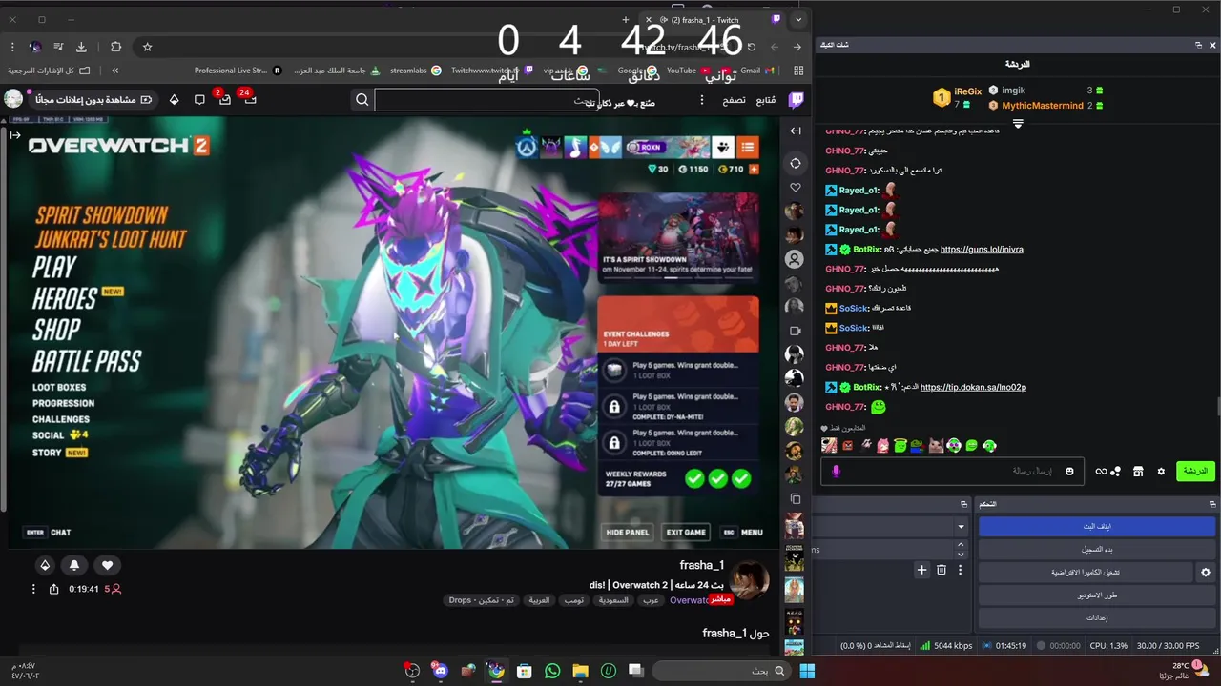Expand the bookmarks overflow chevron
This screenshot has width=1221, height=686.
(114, 71)
